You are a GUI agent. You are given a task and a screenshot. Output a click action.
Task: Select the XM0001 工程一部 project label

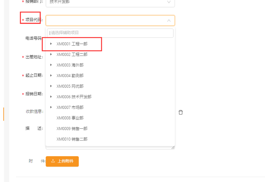[x=72, y=44]
